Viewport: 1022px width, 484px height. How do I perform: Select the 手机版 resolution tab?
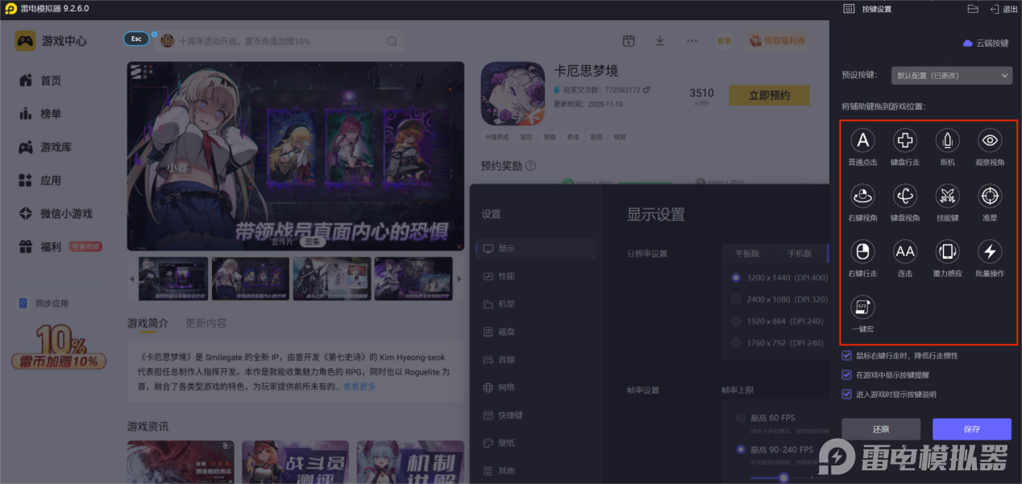click(798, 254)
